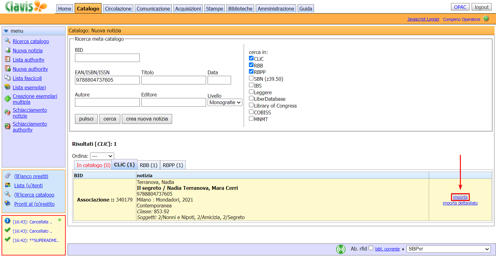Click the EAN/ISBN/ISSN input field

tap(107, 80)
